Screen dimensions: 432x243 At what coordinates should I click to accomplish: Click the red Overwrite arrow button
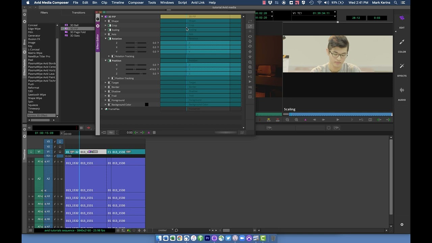click(278, 120)
